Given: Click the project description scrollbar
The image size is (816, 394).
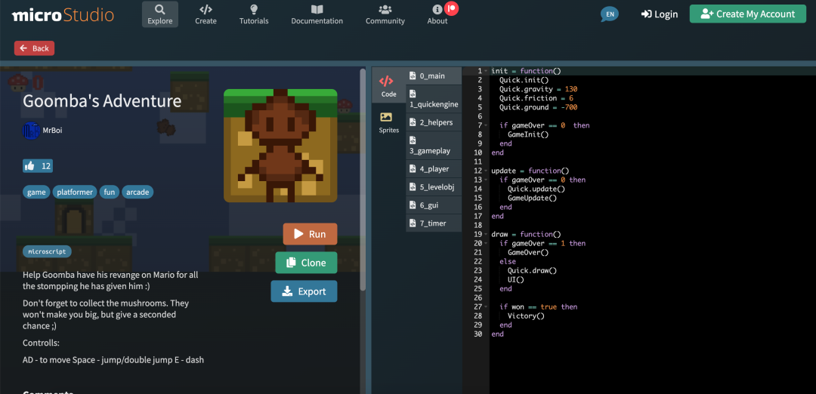Looking at the screenshot, I should tap(363, 180).
